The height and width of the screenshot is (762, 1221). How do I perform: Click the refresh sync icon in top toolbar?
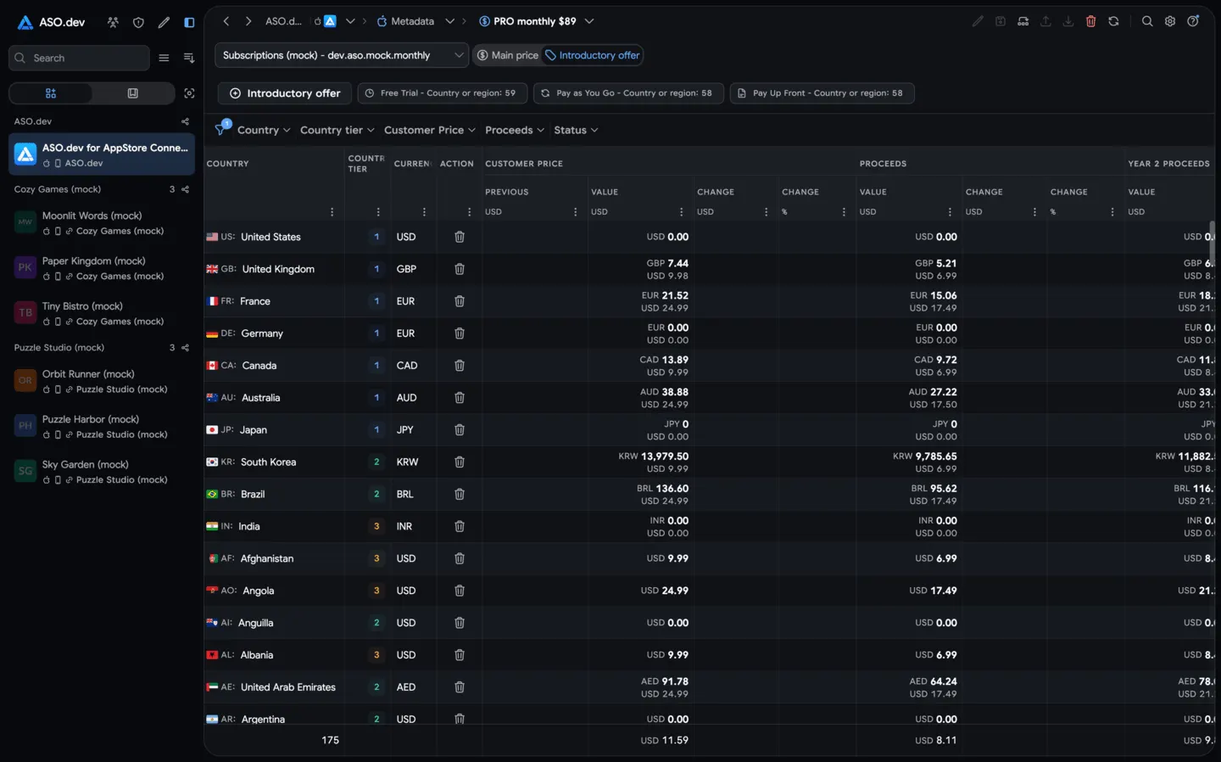[1113, 21]
